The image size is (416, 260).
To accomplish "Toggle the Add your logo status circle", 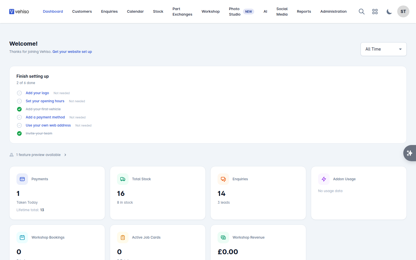I will coord(19,93).
